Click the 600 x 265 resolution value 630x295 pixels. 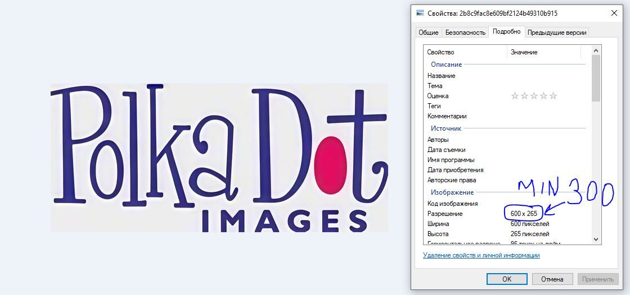[524, 214]
